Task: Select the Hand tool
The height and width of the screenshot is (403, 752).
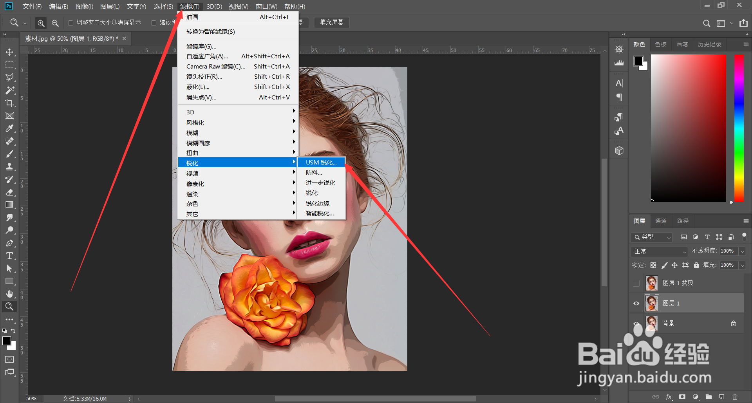Action: tap(9, 294)
